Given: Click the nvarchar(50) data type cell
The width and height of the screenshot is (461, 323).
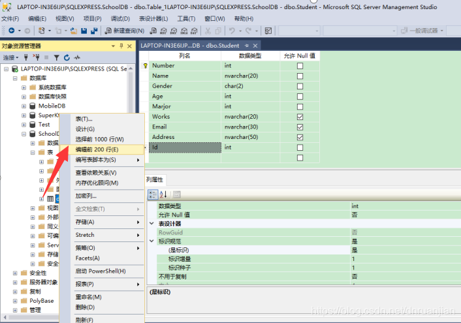Looking at the screenshot, I should point(251,137).
